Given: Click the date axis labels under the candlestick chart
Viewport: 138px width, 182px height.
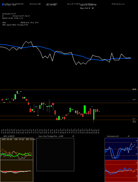Looking at the screenshot, I should coord(50,131).
